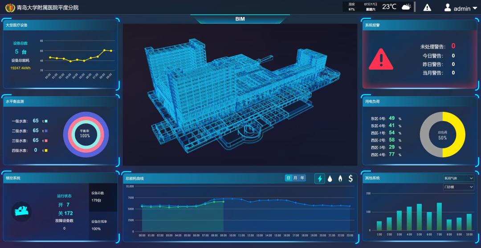Toggle the 三级水表 pink legend square
This screenshot has height=248, width=481.
point(46,141)
